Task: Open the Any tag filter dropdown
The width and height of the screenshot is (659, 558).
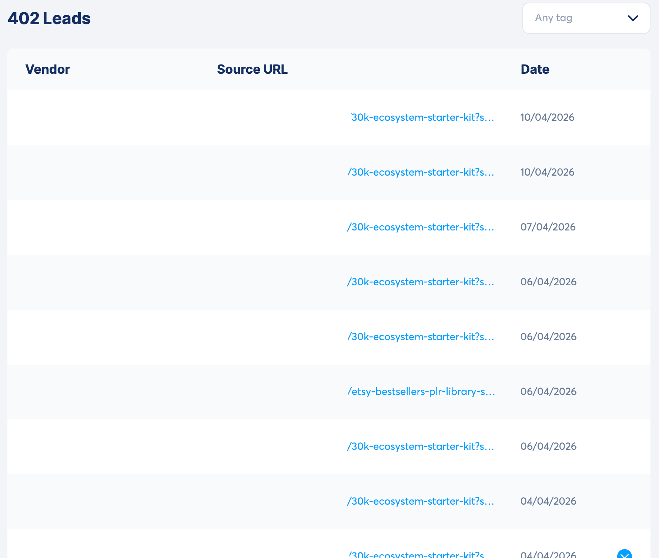Action: 586,18
